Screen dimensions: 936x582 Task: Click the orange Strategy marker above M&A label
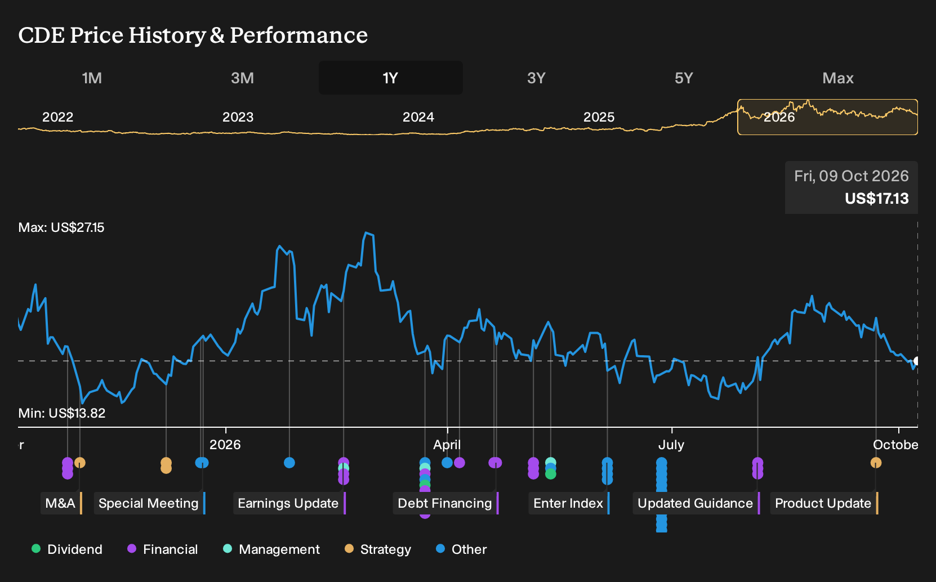click(80, 463)
